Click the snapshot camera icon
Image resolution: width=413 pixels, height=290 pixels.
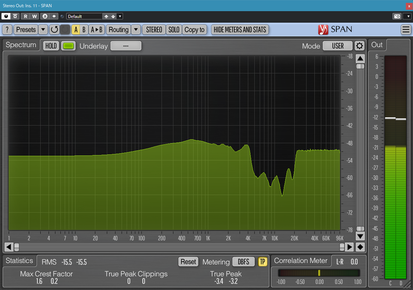point(397,17)
